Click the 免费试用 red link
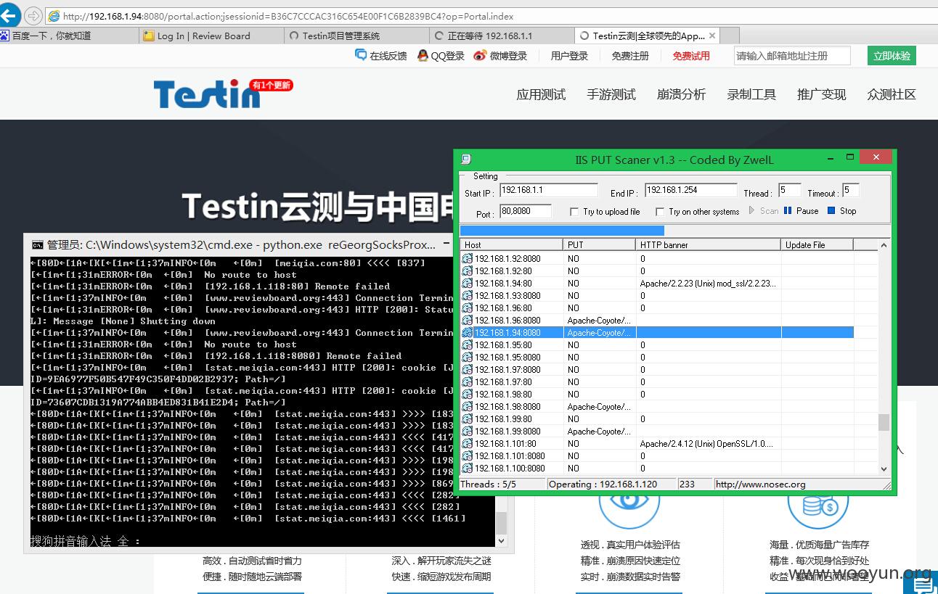This screenshot has height=594, width=938. point(691,56)
